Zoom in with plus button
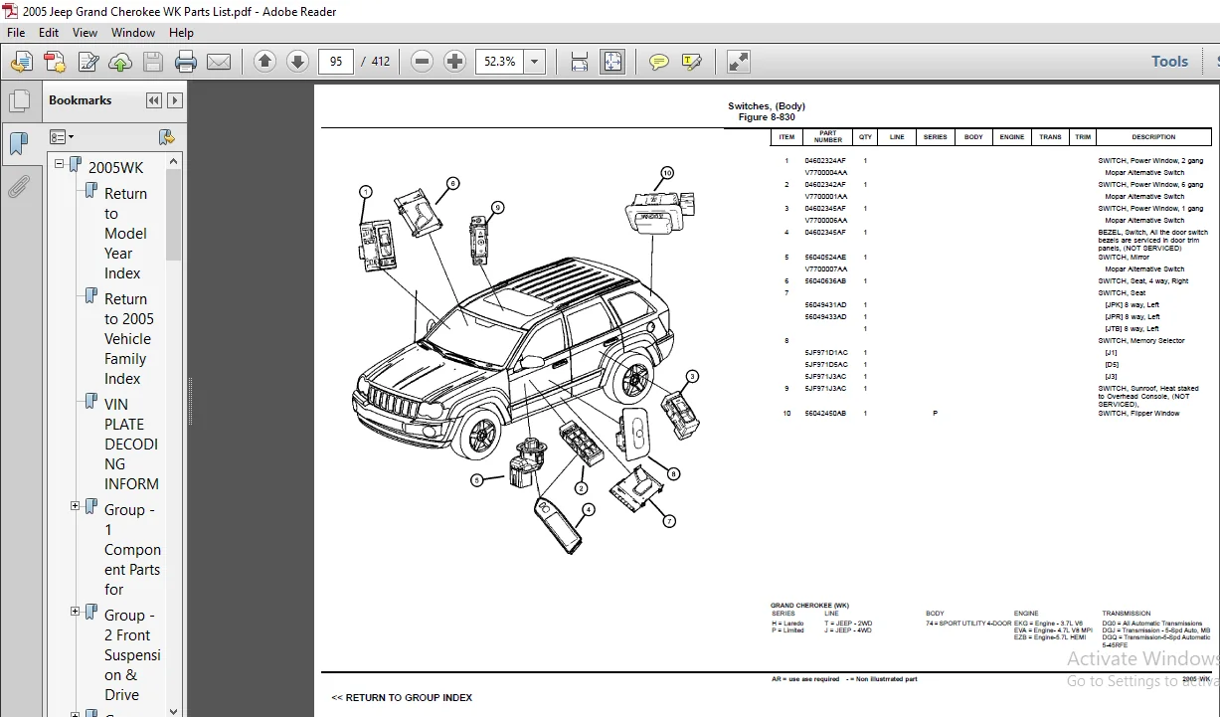The height and width of the screenshot is (717, 1220). click(x=455, y=62)
